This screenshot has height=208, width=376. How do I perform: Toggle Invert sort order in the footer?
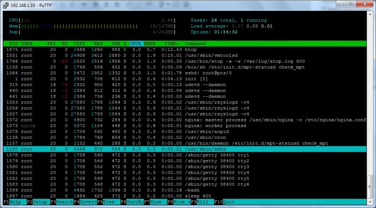[88, 202]
